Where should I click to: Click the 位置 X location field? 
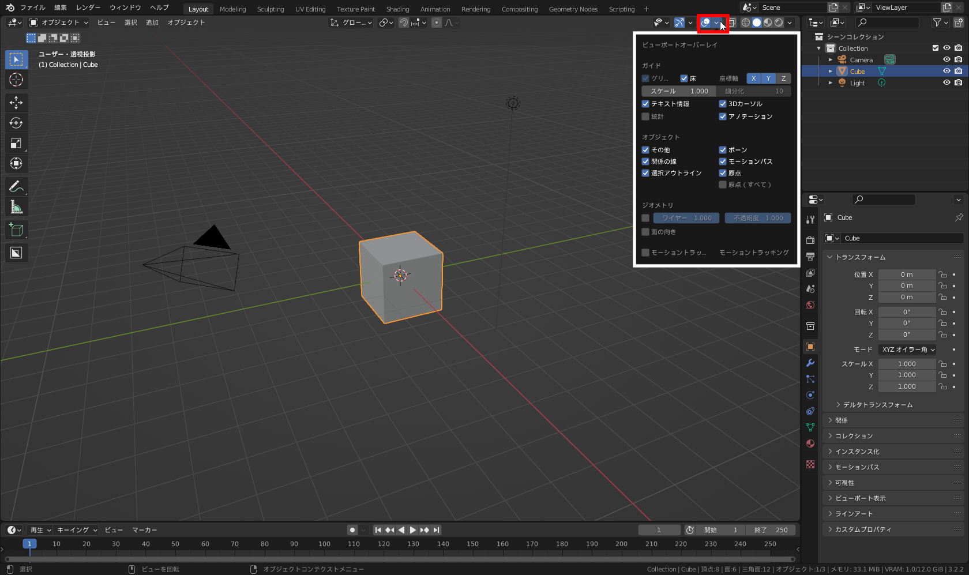[907, 275]
